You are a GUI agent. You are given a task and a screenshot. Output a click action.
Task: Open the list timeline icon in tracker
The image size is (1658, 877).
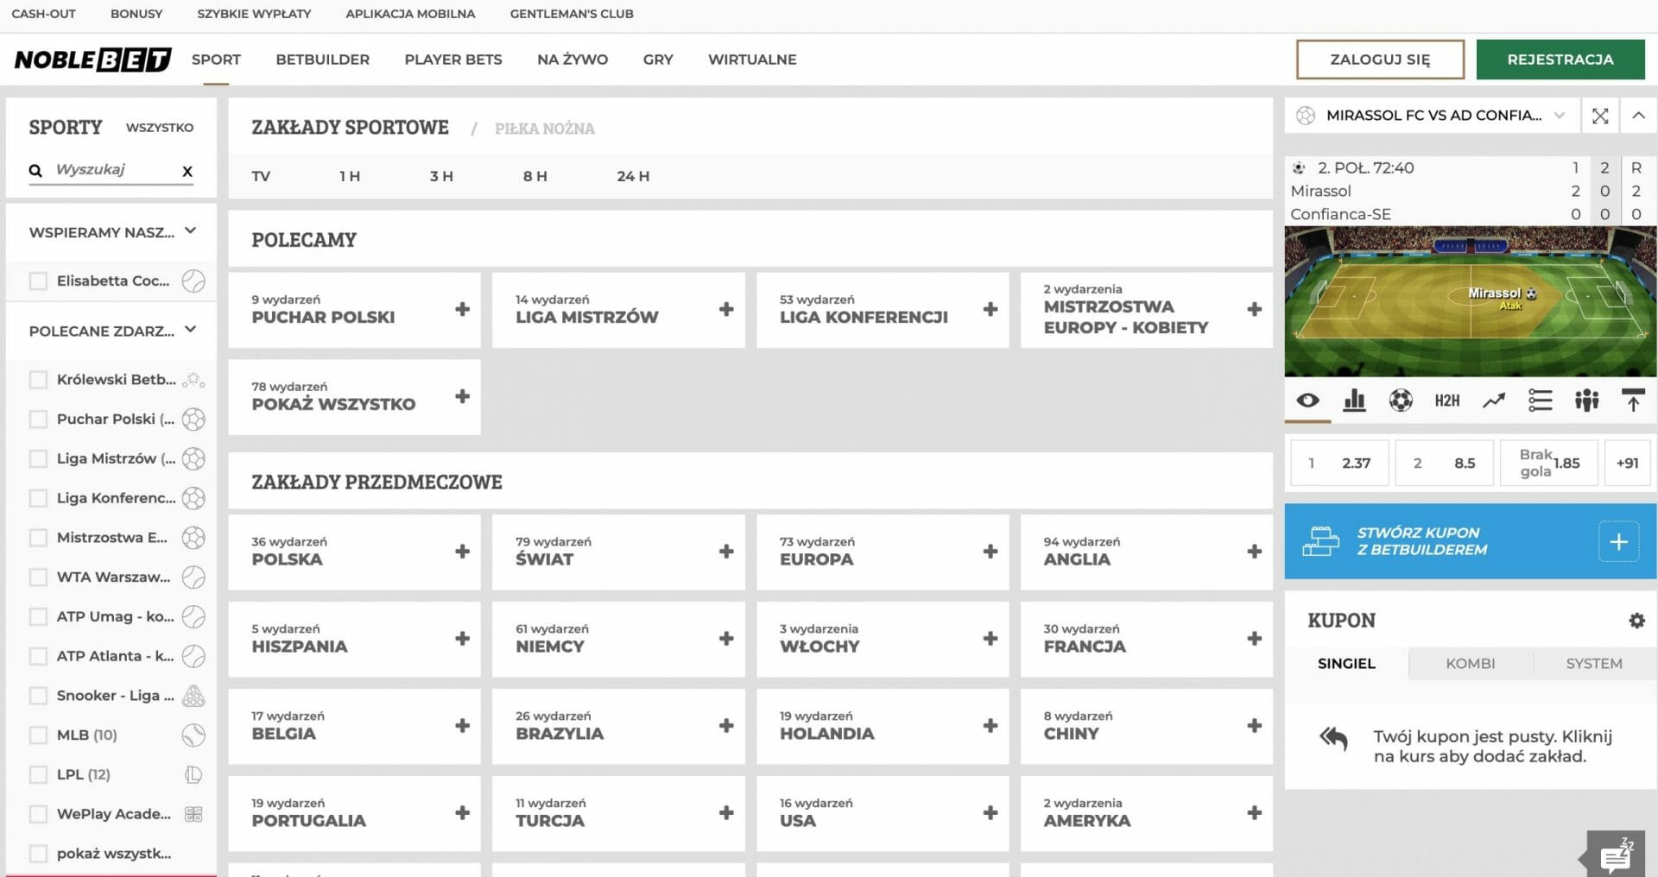pos(1541,401)
